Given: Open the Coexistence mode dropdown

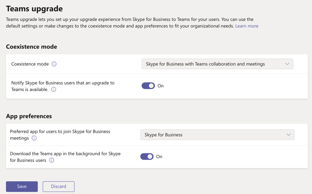Looking at the screenshot, I should [x=217, y=64].
